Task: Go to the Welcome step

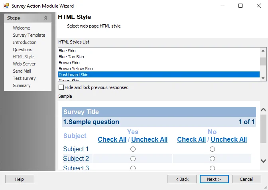Action: [x=22, y=28]
